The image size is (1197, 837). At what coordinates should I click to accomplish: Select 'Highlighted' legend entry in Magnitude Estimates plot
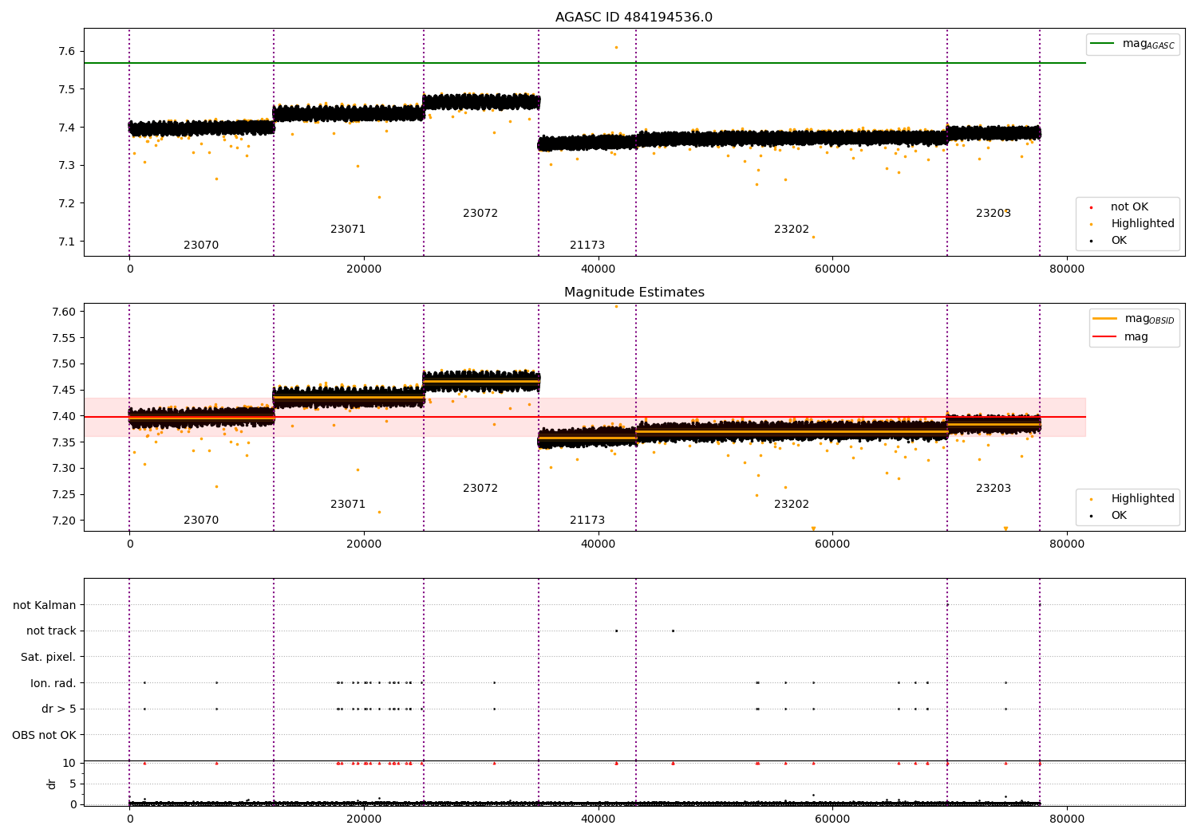(x=1143, y=499)
